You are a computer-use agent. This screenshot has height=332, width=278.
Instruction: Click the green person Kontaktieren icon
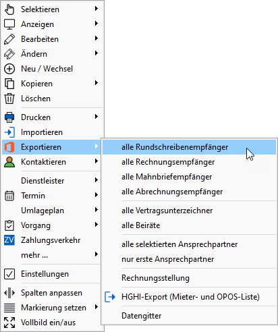(9, 162)
